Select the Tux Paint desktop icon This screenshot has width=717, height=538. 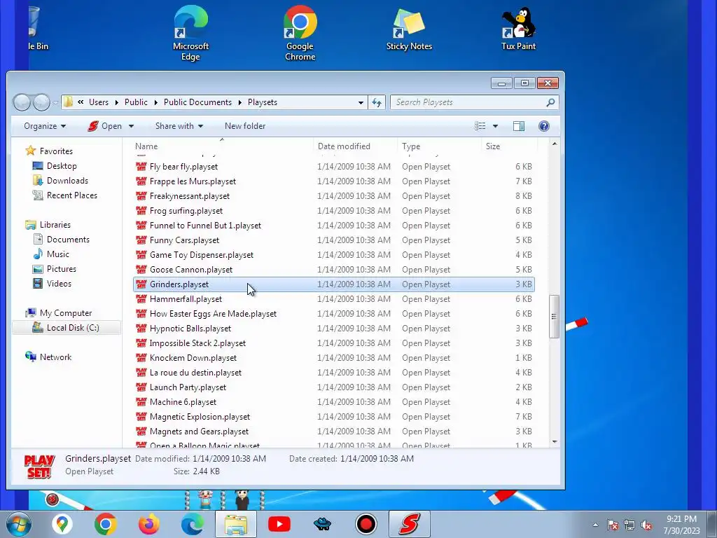coord(518,29)
